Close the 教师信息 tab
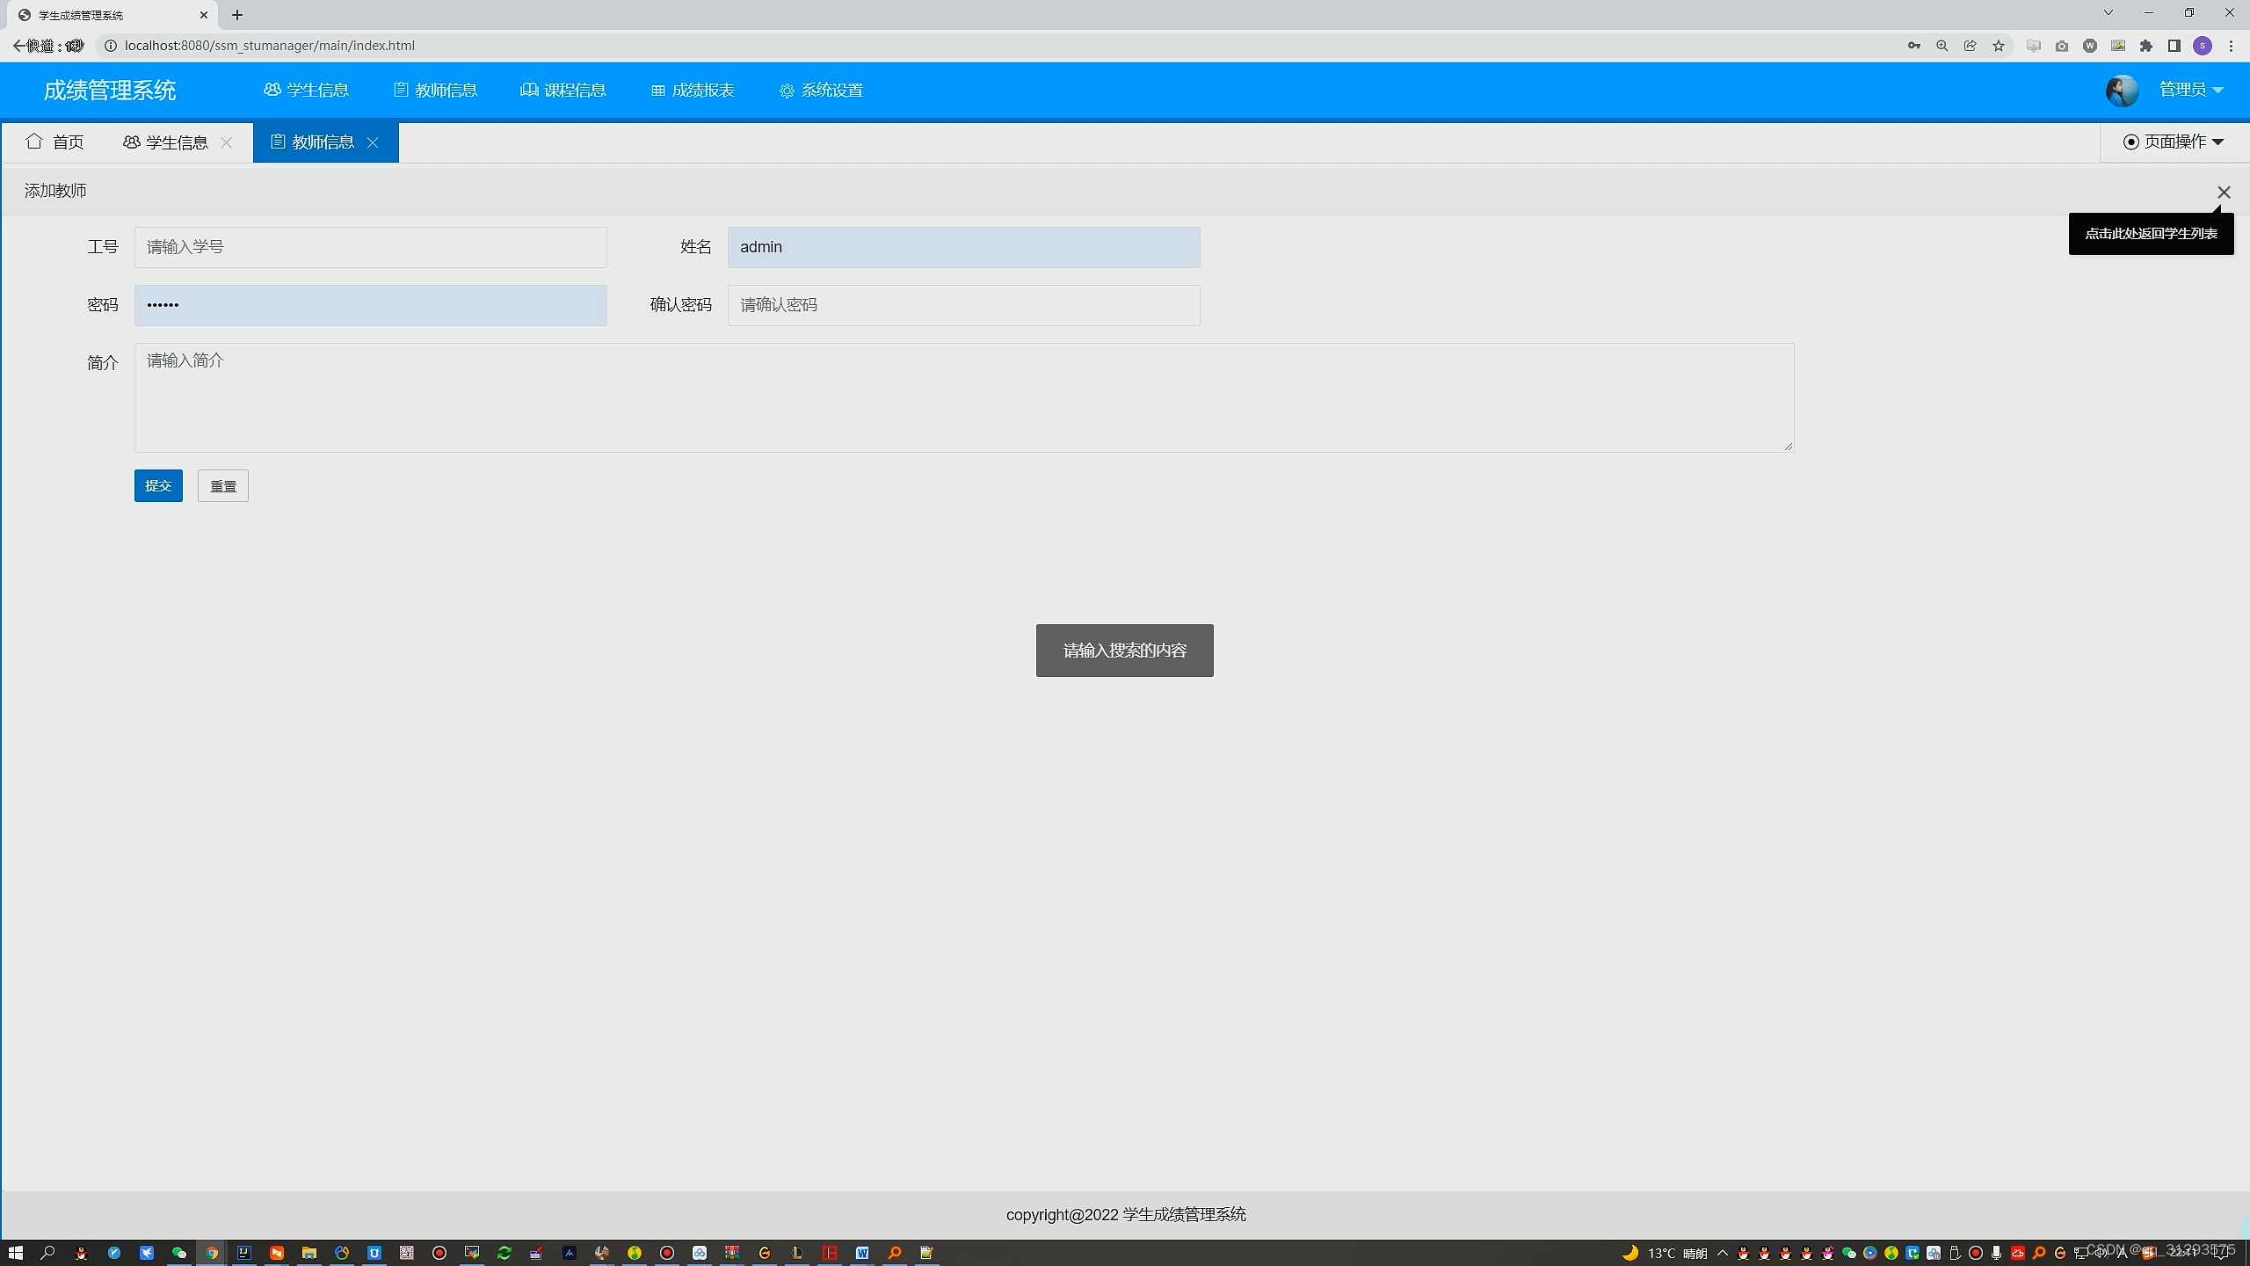This screenshot has height=1266, width=2250. (373, 142)
